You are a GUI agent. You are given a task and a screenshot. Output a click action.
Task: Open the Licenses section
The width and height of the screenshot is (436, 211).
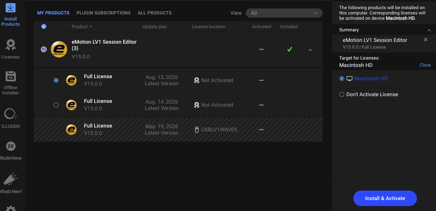pyautogui.click(x=11, y=49)
